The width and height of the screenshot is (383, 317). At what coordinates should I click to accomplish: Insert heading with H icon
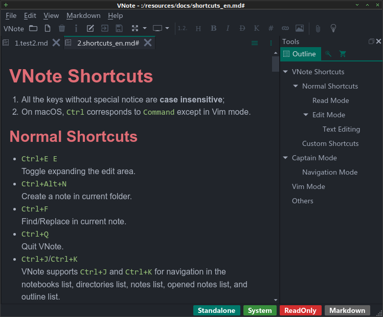point(198,29)
